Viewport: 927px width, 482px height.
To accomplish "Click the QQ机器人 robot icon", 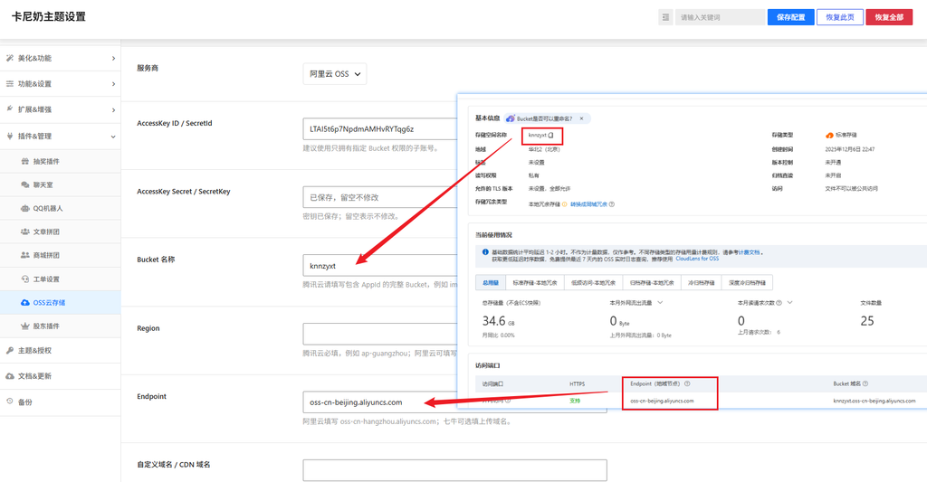I will click(24, 209).
